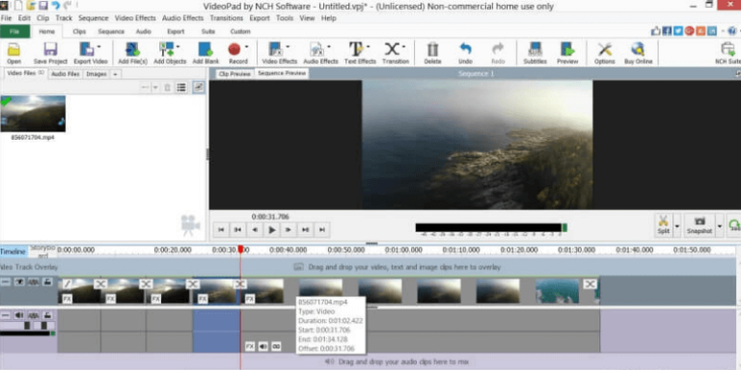
Task: Adjust the audio track volume slider
Action: coord(27,326)
